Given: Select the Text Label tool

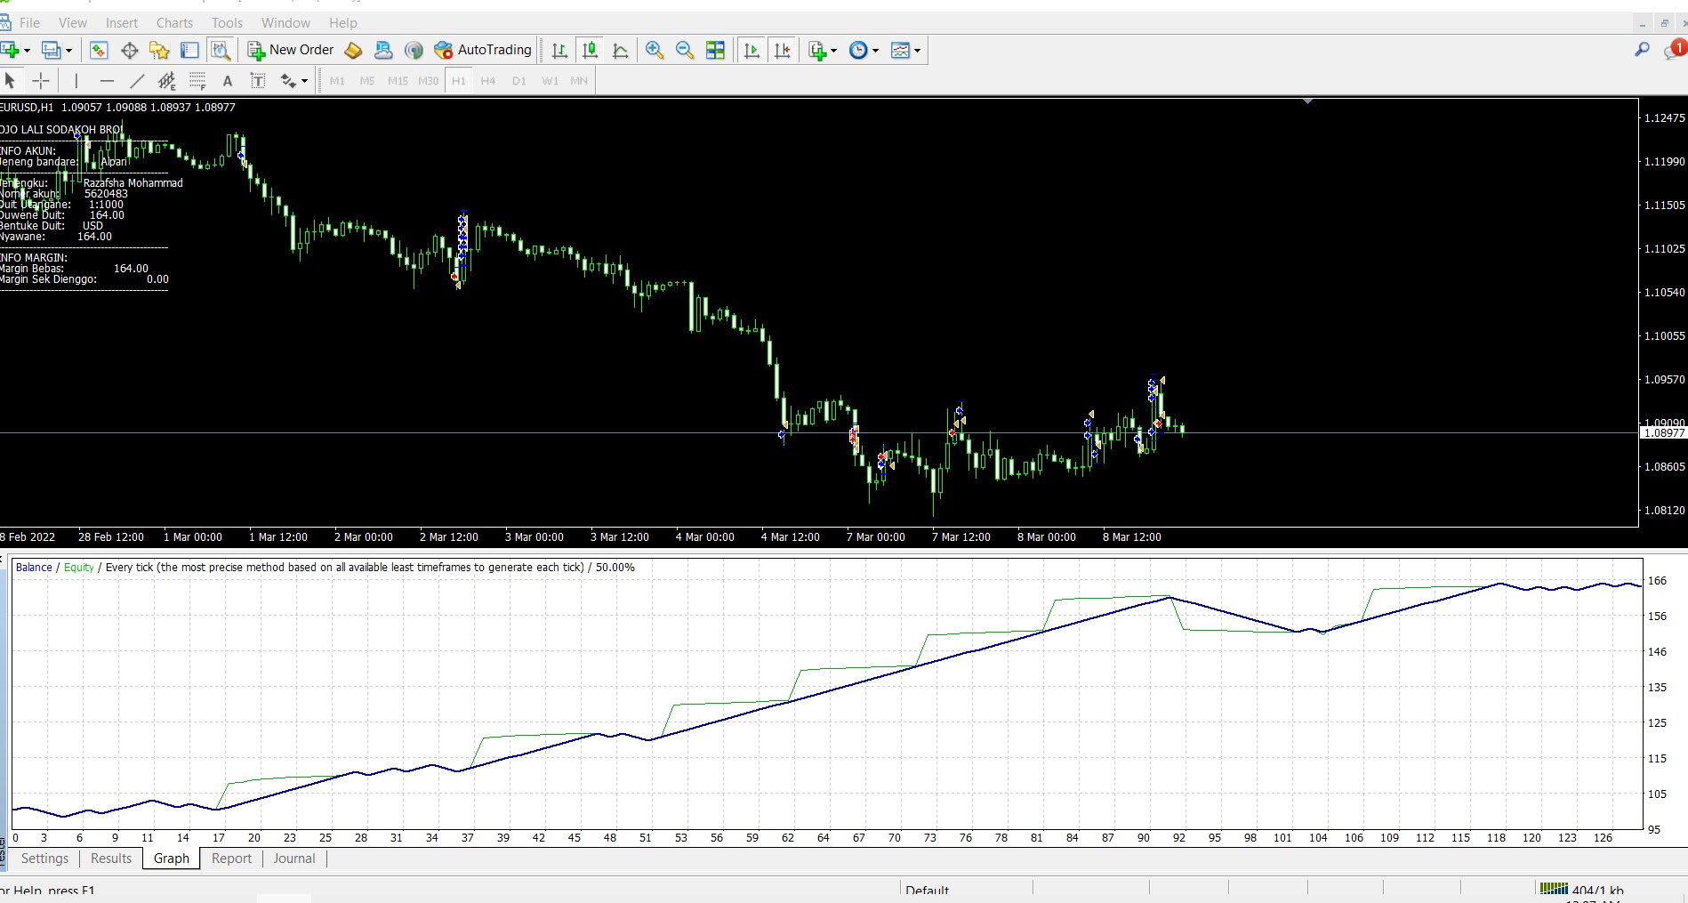Looking at the screenshot, I should 258,81.
